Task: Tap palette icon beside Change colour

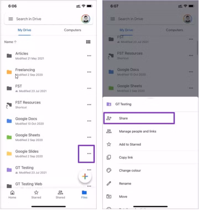Action: click(x=109, y=170)
